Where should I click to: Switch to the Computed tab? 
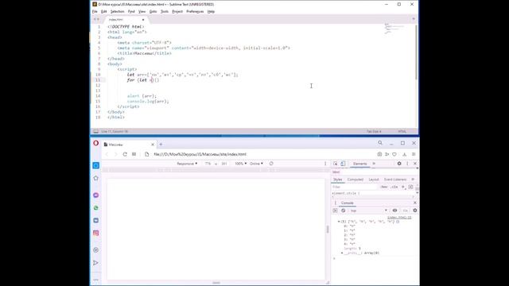356,180
